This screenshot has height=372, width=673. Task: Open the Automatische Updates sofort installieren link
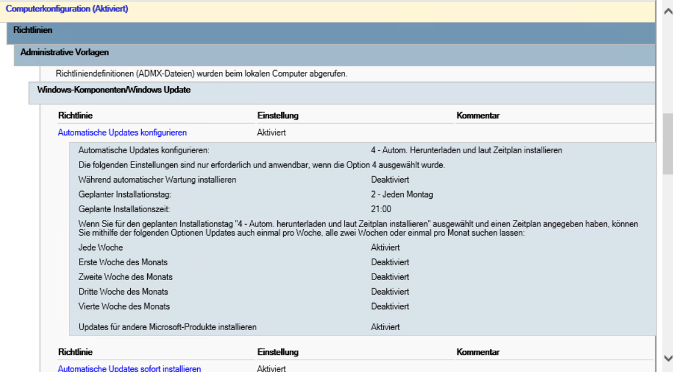[129, 368]
